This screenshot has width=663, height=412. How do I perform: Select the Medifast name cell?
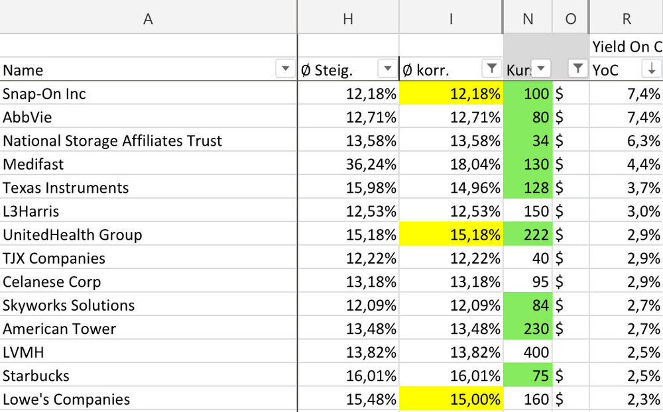point(148,164)
